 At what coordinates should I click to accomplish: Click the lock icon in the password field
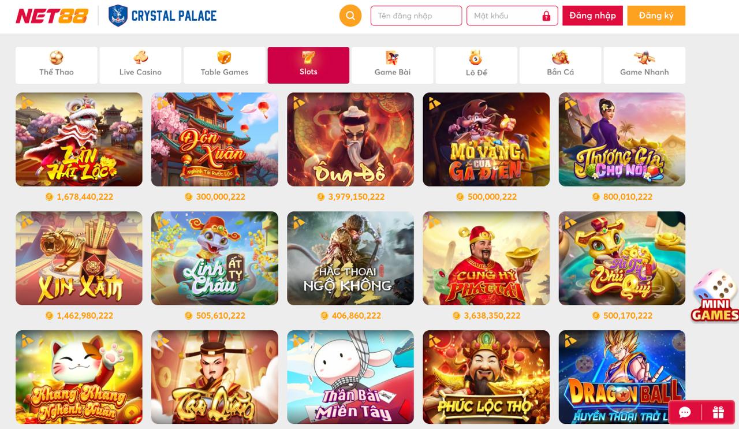pyautogui.click(x=546, y=16)
